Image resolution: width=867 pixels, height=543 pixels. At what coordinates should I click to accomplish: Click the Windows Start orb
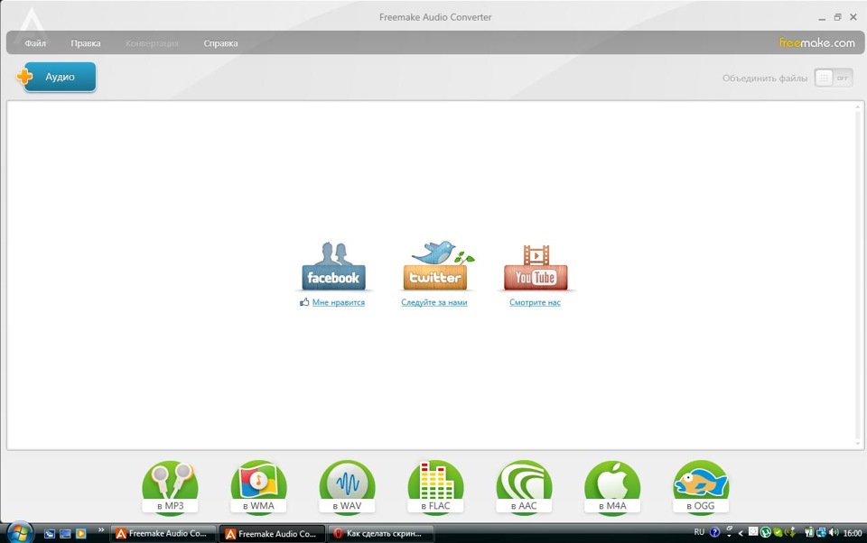tap(19, 532)
